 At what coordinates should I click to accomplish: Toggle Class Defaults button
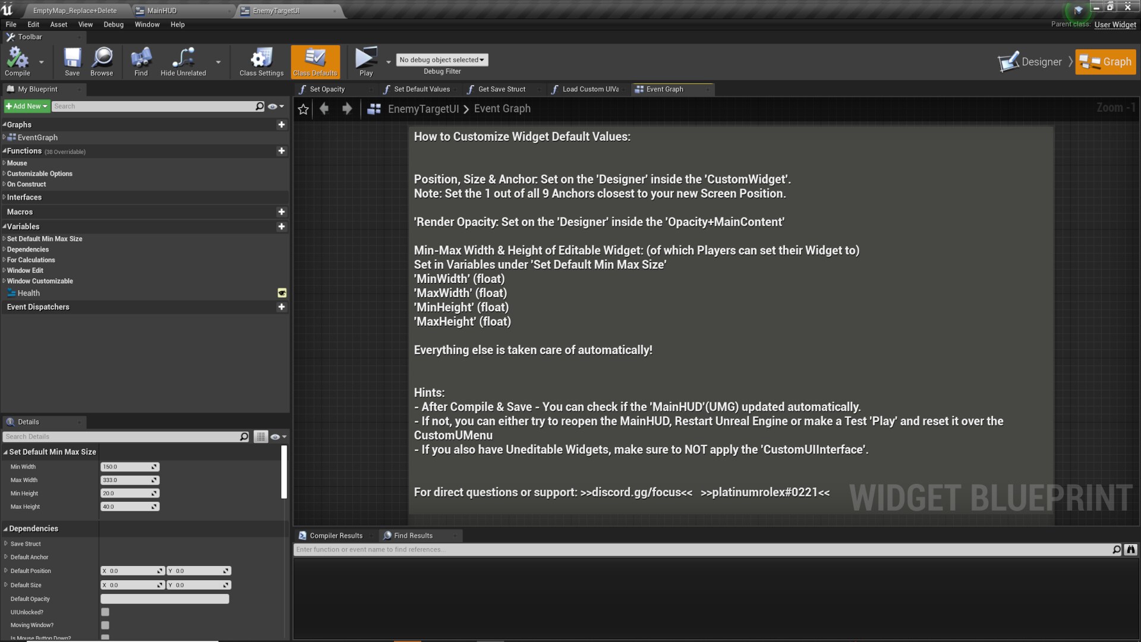[315, 62]
